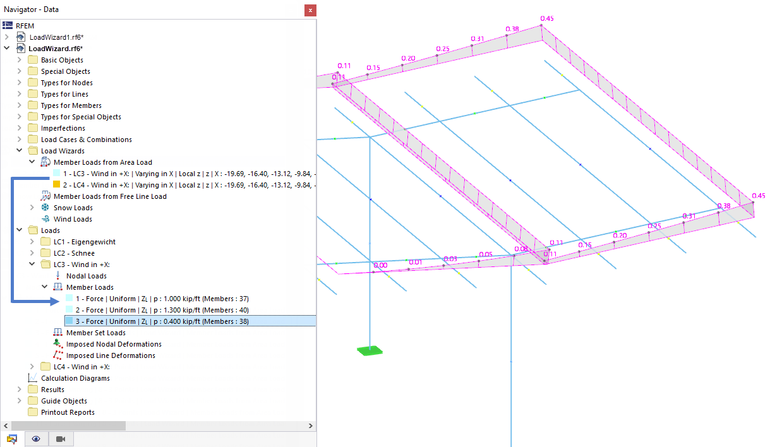The image size is (770, 447).
Task: Expand the Snow Loads entry
Action: [x=31, y=207]
